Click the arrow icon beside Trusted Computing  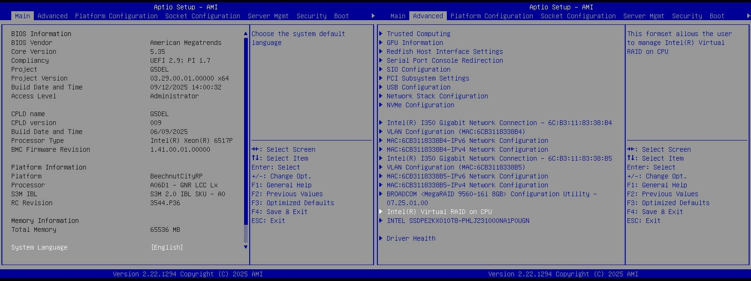coord(381,34)
